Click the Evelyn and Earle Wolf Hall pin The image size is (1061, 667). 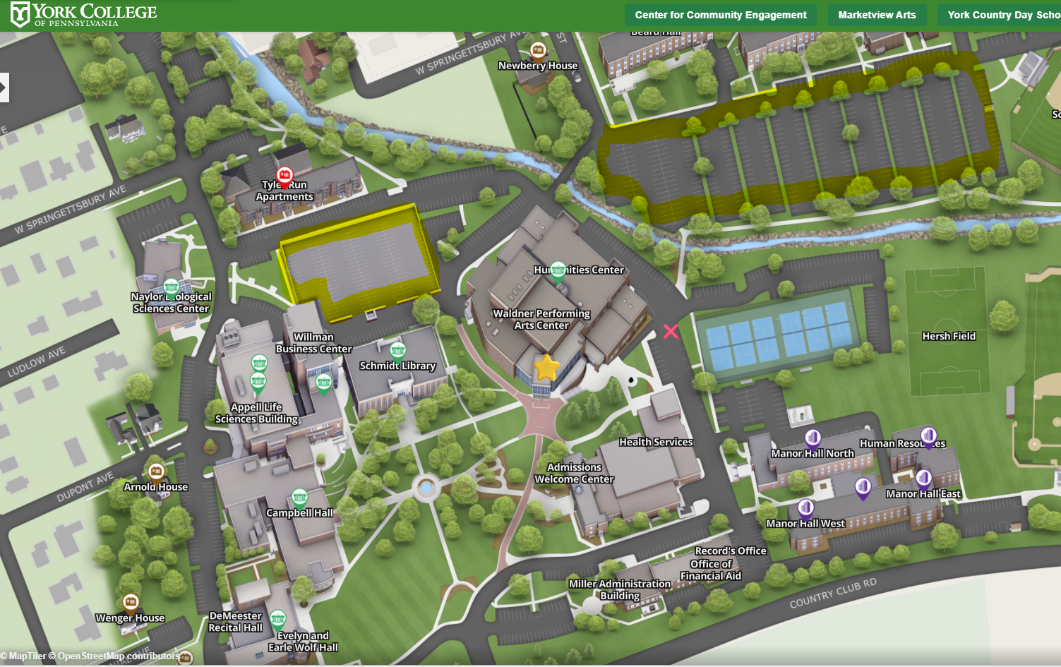(278, 620)
